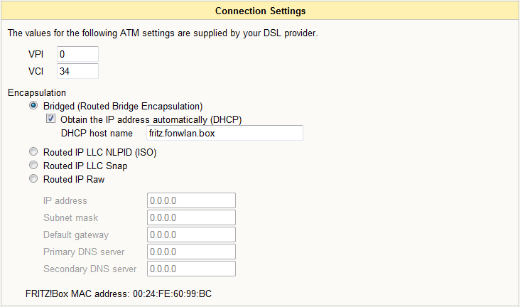The image size is (520, 307).
Task: Pick the Routed IP Raw radio button
Action: (x=33, y=178)
